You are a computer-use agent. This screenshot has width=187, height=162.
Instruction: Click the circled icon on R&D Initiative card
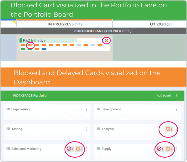pyautogui.click(x=106, y=40)
